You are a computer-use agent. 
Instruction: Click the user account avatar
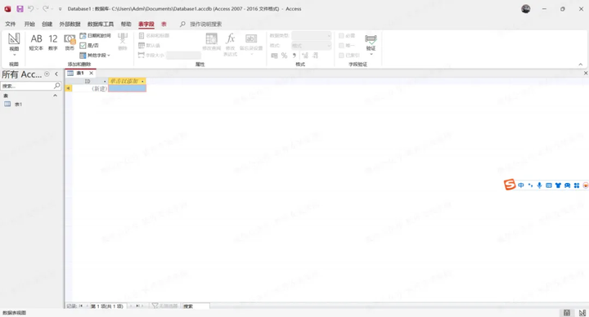click(525, 9)
